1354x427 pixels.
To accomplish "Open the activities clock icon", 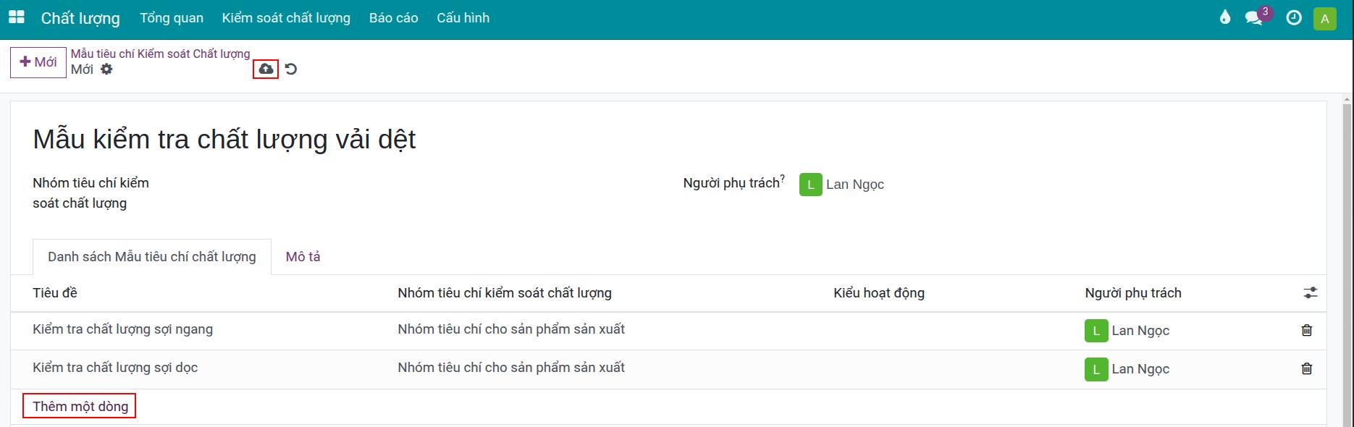I will (x=1294, y=18).
